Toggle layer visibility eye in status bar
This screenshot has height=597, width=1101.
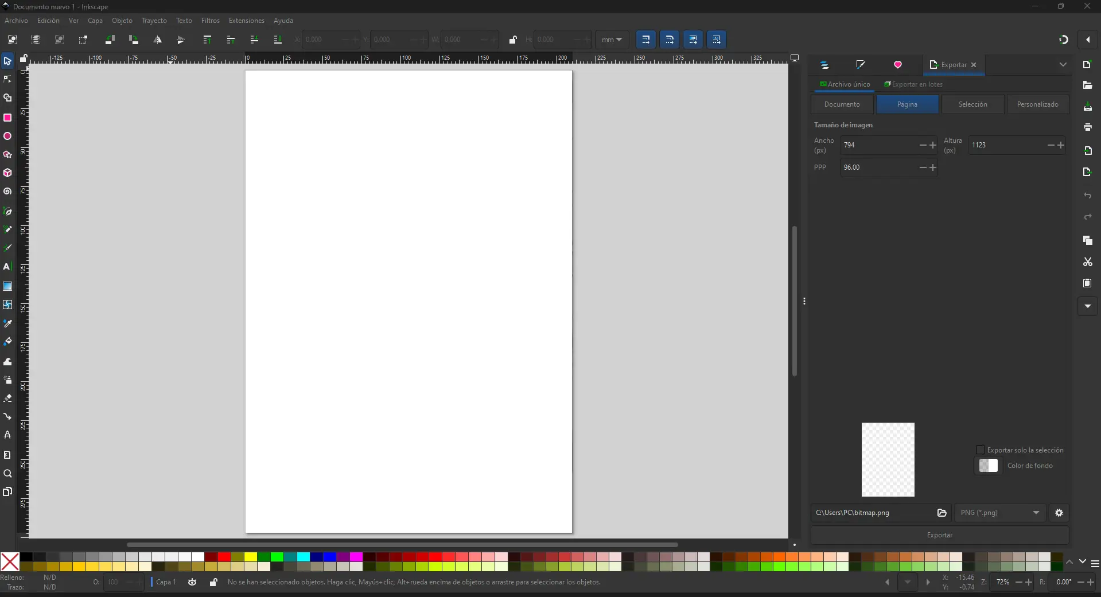(192, 583)
